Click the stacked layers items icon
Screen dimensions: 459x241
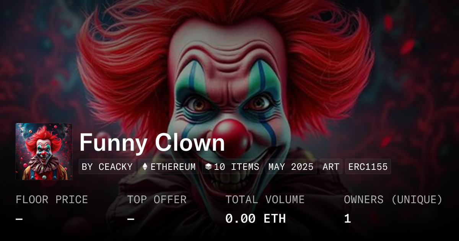tap(208, 167)
